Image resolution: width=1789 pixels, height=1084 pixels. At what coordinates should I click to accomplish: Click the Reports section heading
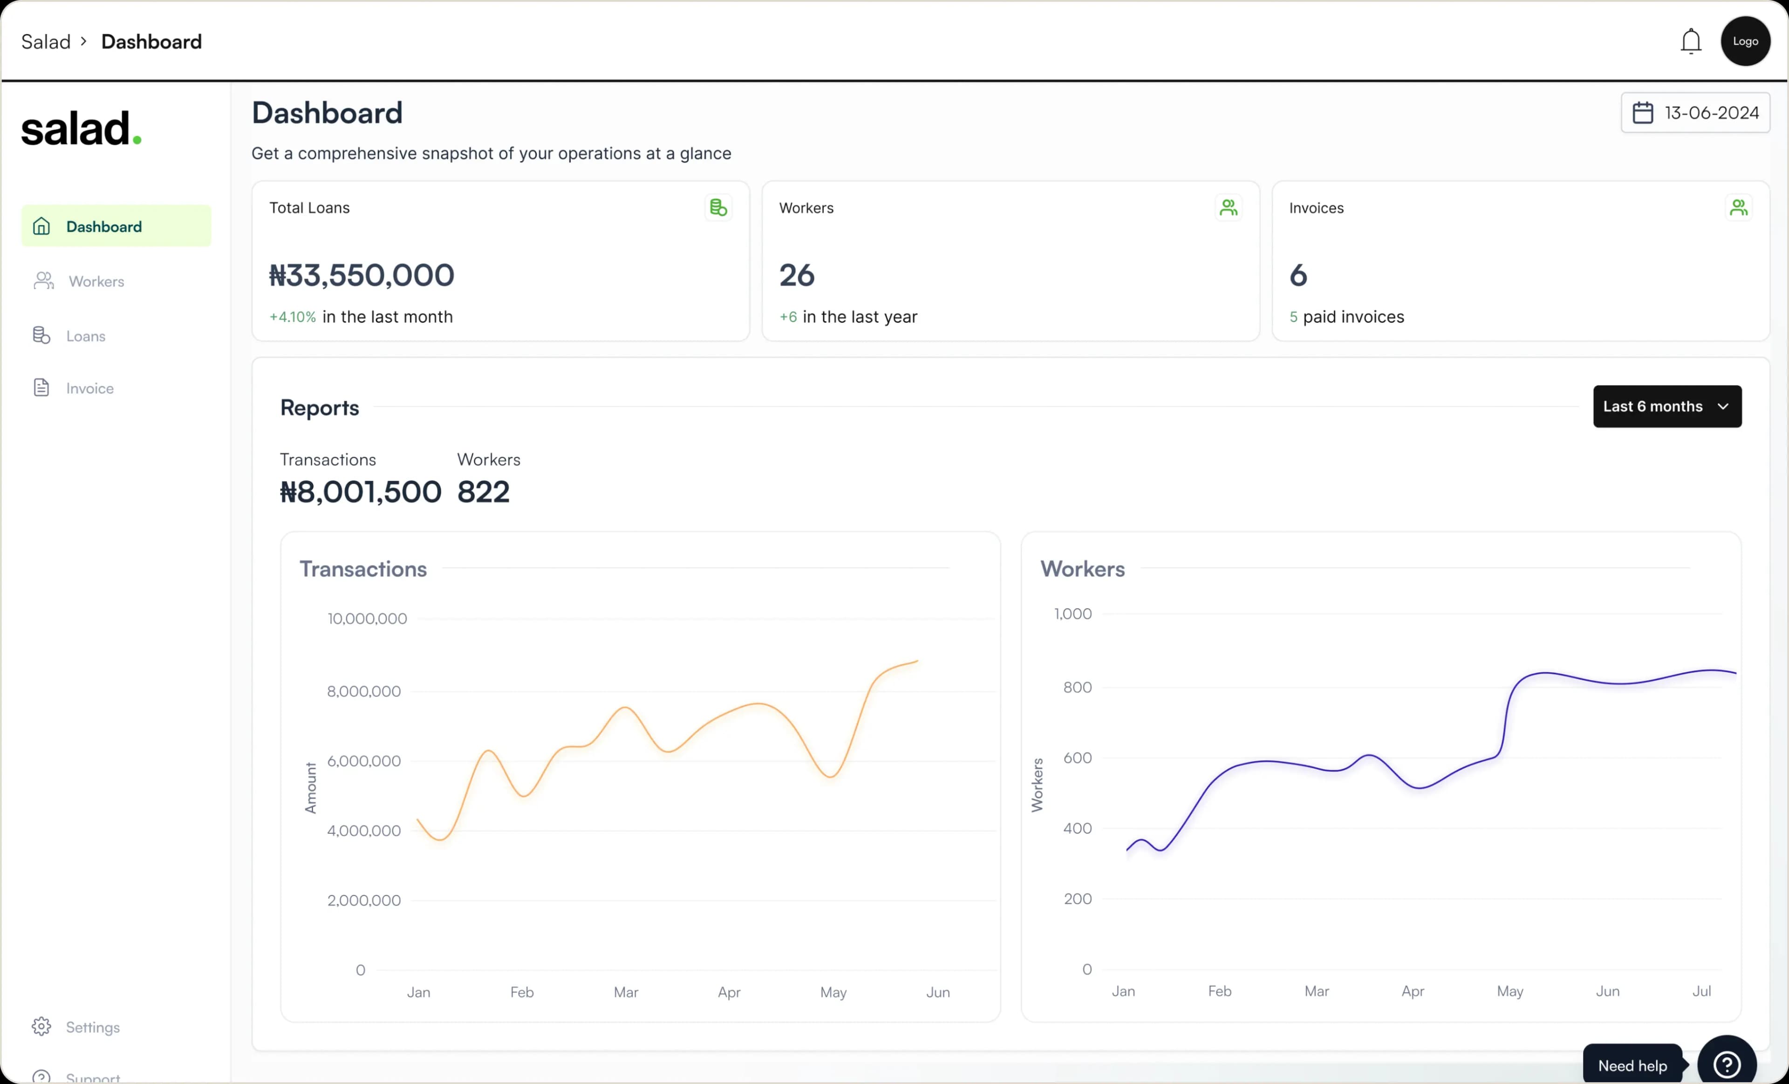[320, 407]
